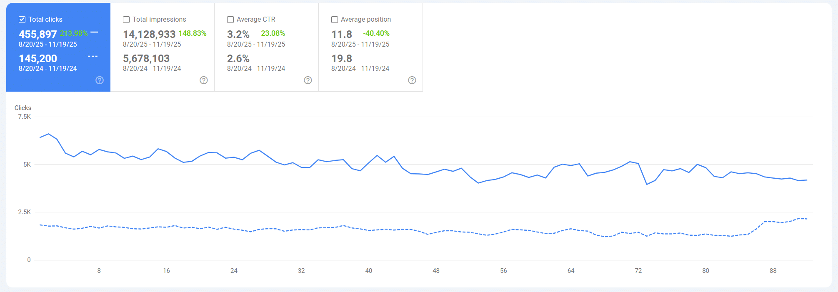The width and height of the screenshot is (838, 292).
Task: Open help icon in Total clicks card
Action: pyautogui.click(x=100, y=80)
